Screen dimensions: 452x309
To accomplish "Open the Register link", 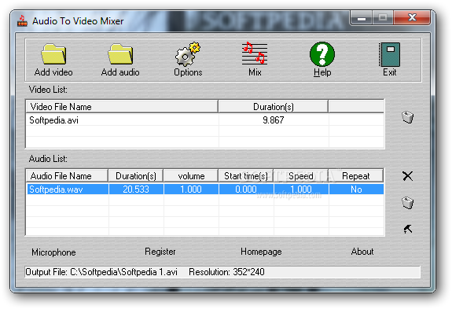I will pos(160,252).
